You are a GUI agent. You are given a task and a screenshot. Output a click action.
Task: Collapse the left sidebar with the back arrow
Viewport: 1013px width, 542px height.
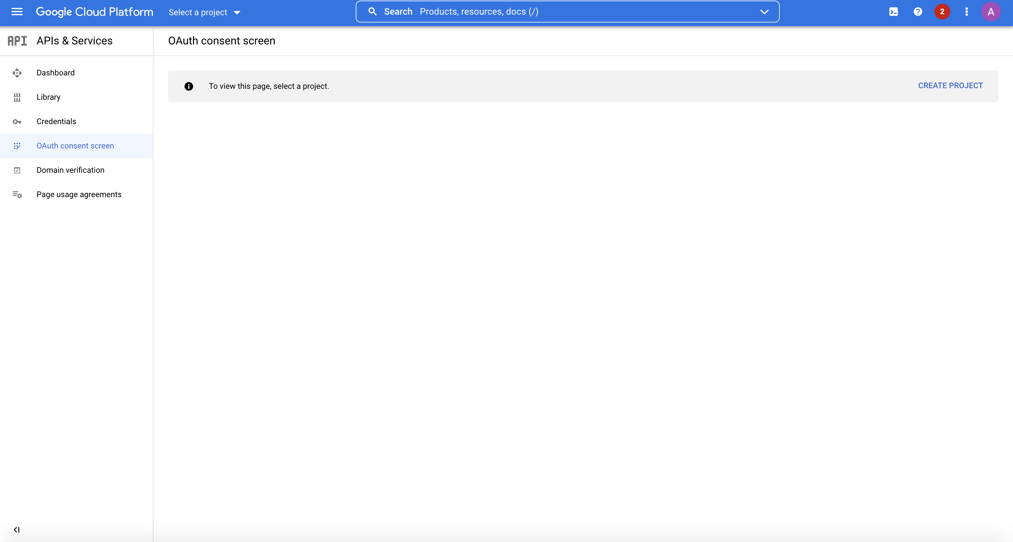point(16,530)
